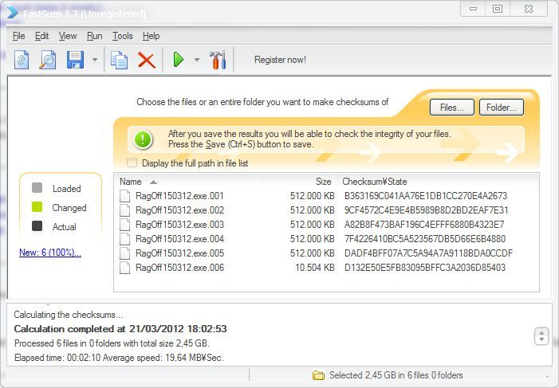Enable Display the full path in file list
The image size is (559, 388).
[132, 163]
